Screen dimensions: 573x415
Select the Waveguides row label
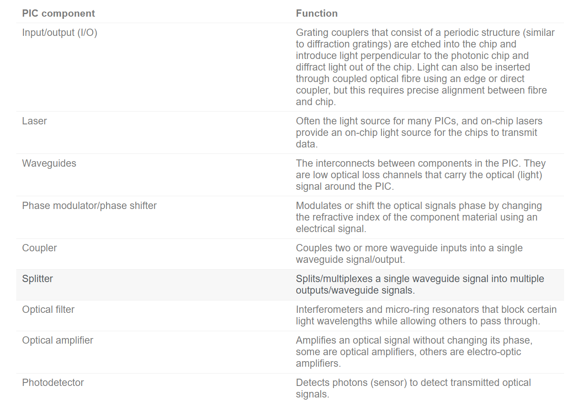[49, 163]
